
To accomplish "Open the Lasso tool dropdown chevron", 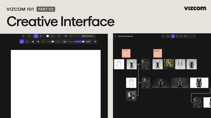I will [x=62, y=36].
